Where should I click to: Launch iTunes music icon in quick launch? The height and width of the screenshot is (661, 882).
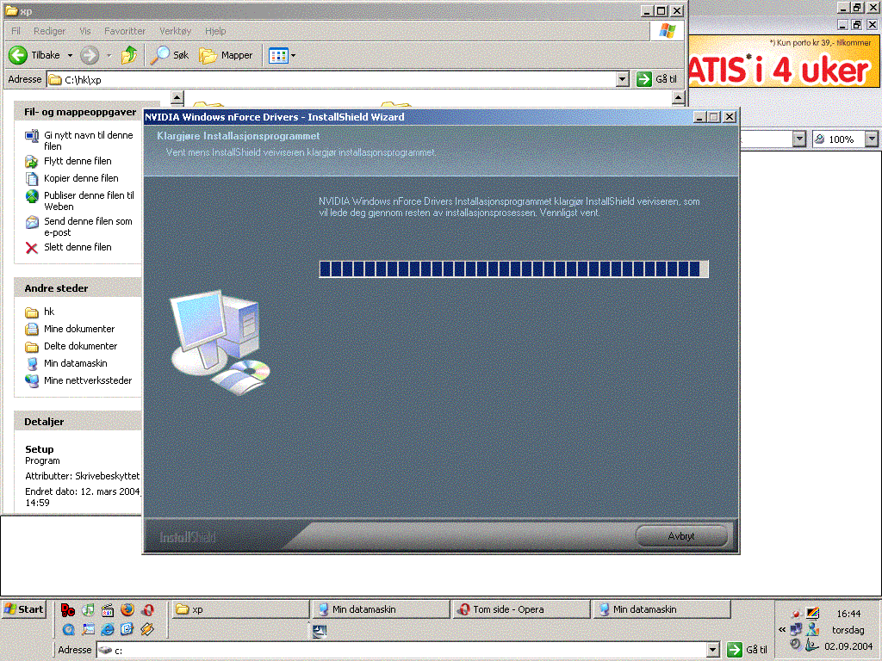coord(88,610)
